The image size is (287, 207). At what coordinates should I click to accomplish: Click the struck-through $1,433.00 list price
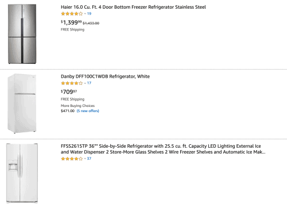[x=91, y=23]
